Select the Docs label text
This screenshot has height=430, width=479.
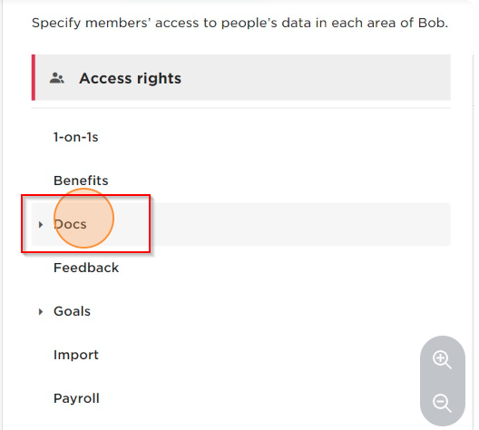pyautogui.click(x=70, y=224)
